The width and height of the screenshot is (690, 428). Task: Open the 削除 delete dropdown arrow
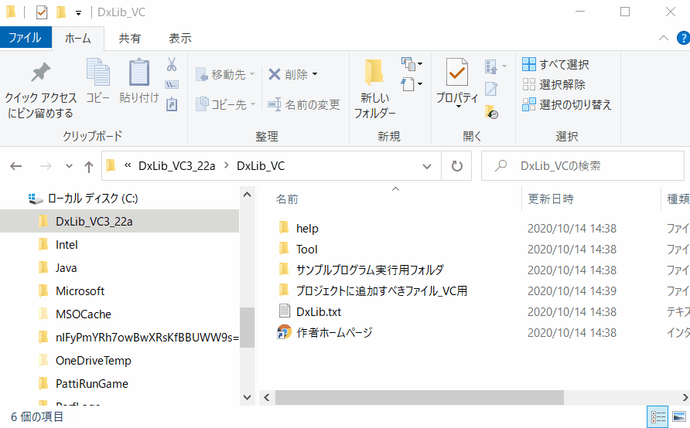pos(315,74)
